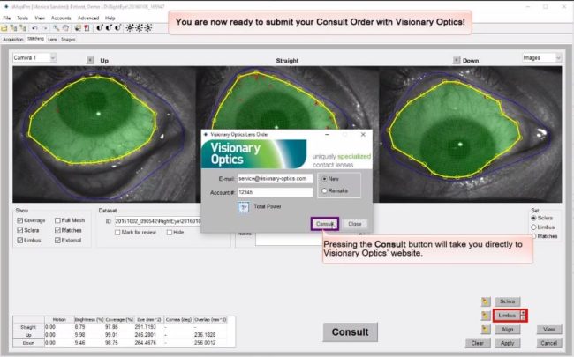Click the Limbus stepper up arrow
This screenshot has height=357, width=574.
pyautogui.click(x=524, y=311)
